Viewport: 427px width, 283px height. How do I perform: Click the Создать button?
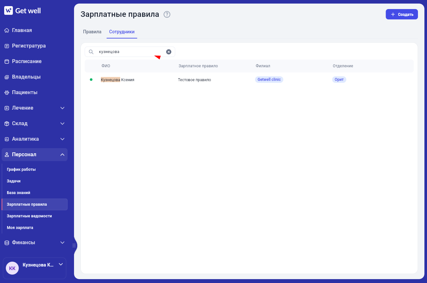pyautogui.click(x=402, y=14)
